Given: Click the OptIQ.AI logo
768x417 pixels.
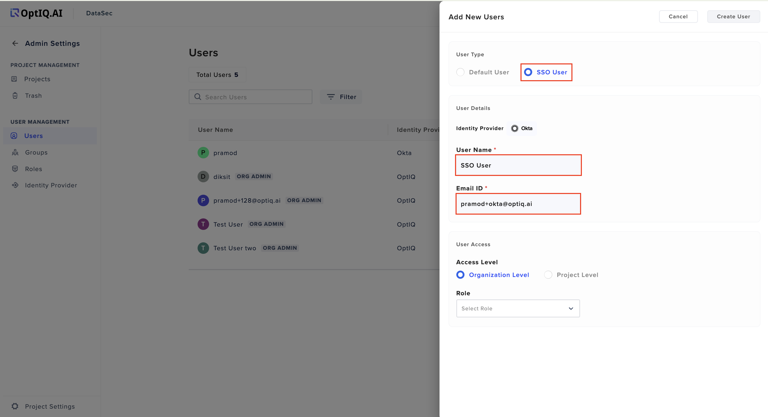Looking at the screenshot, I should [36, 13].
